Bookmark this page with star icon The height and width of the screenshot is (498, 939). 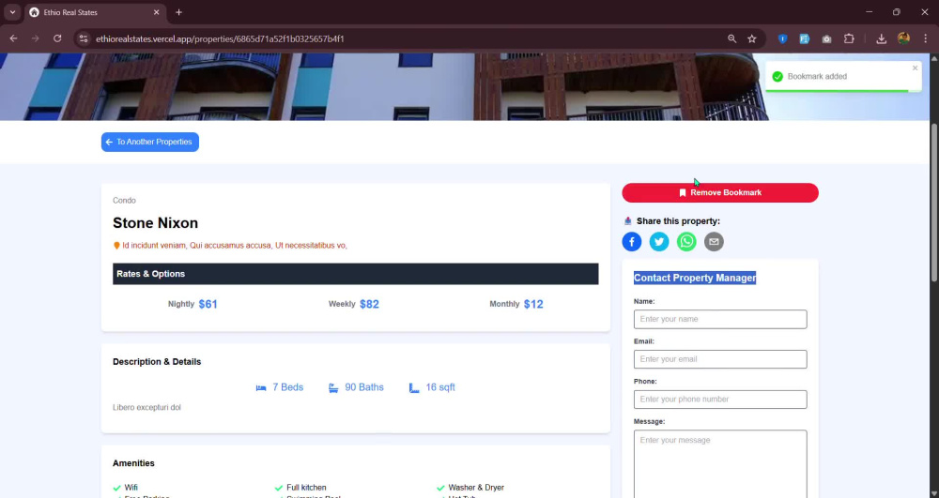coord(752,38)
